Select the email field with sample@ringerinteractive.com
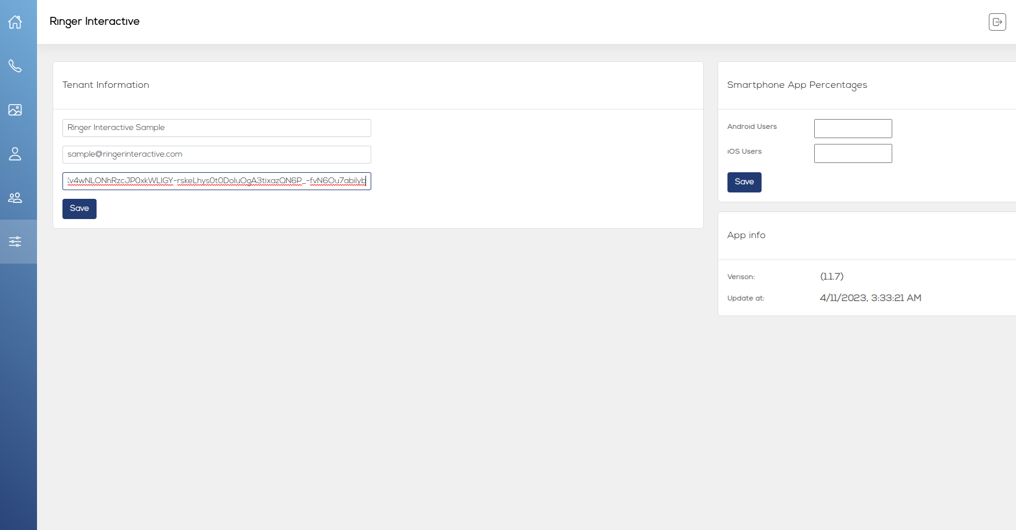This screenshot has height=530, width=1016. (x=216, y=154)
